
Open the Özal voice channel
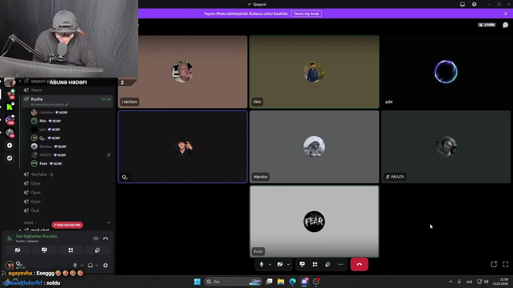pos(67,210)
